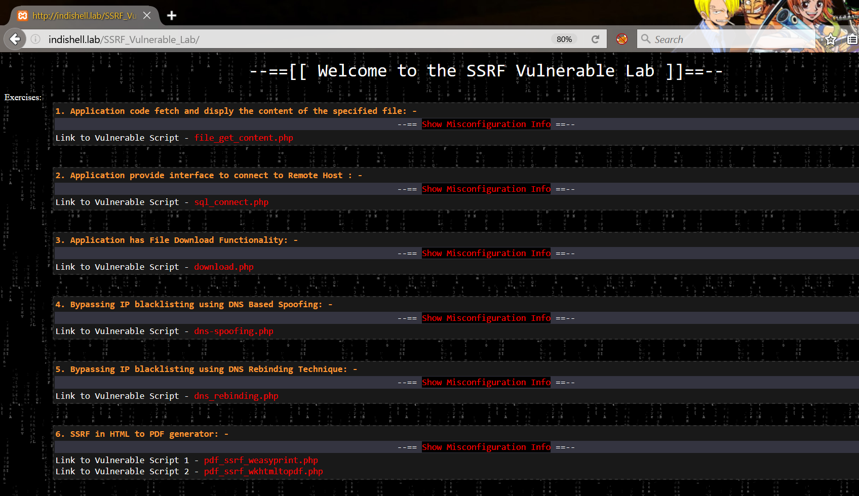Image resolution: width=859 pixels, height=496 pixels.
Task: Close the indishell.lab SSRF tab
Action: [x=147, y=16]
